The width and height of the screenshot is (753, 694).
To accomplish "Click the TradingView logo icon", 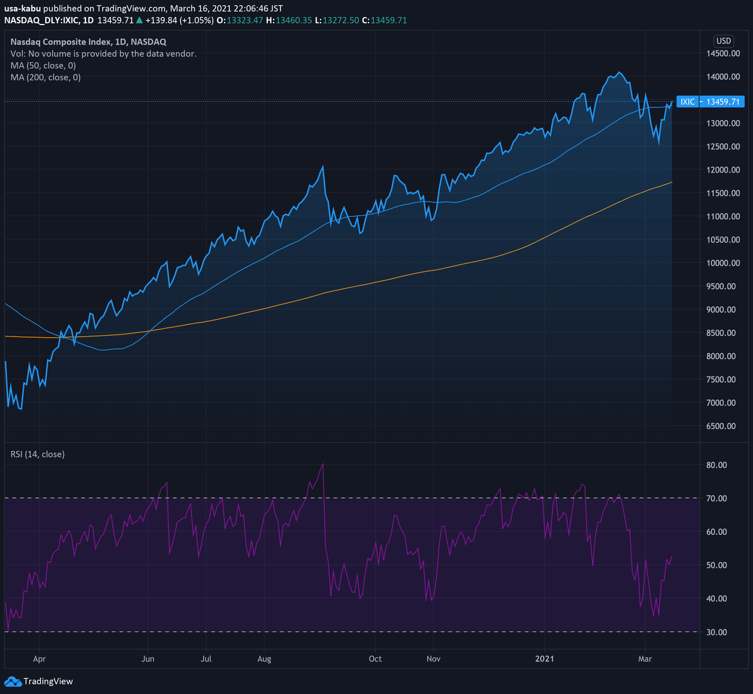I will tap(13, 681).
